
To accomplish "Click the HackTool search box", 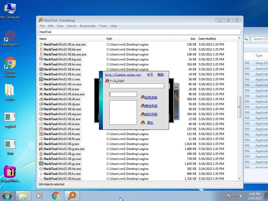I will (140, 32).
